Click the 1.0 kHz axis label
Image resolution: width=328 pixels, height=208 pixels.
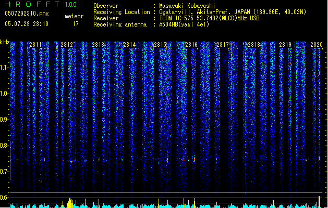point(4,94)
